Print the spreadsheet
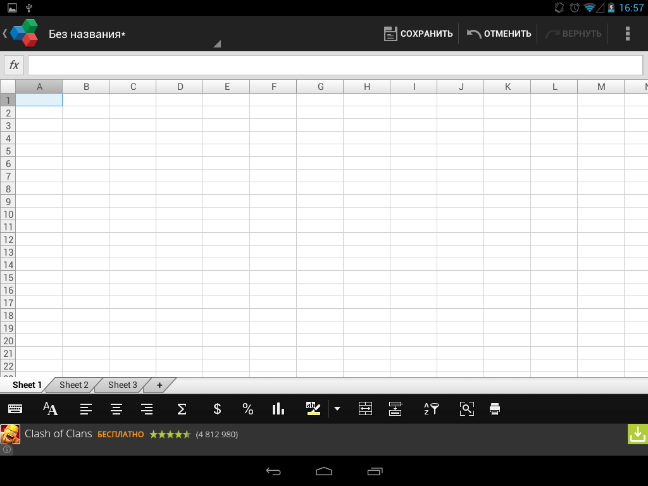This screenshot has width=648, height=486. [495, 409]
